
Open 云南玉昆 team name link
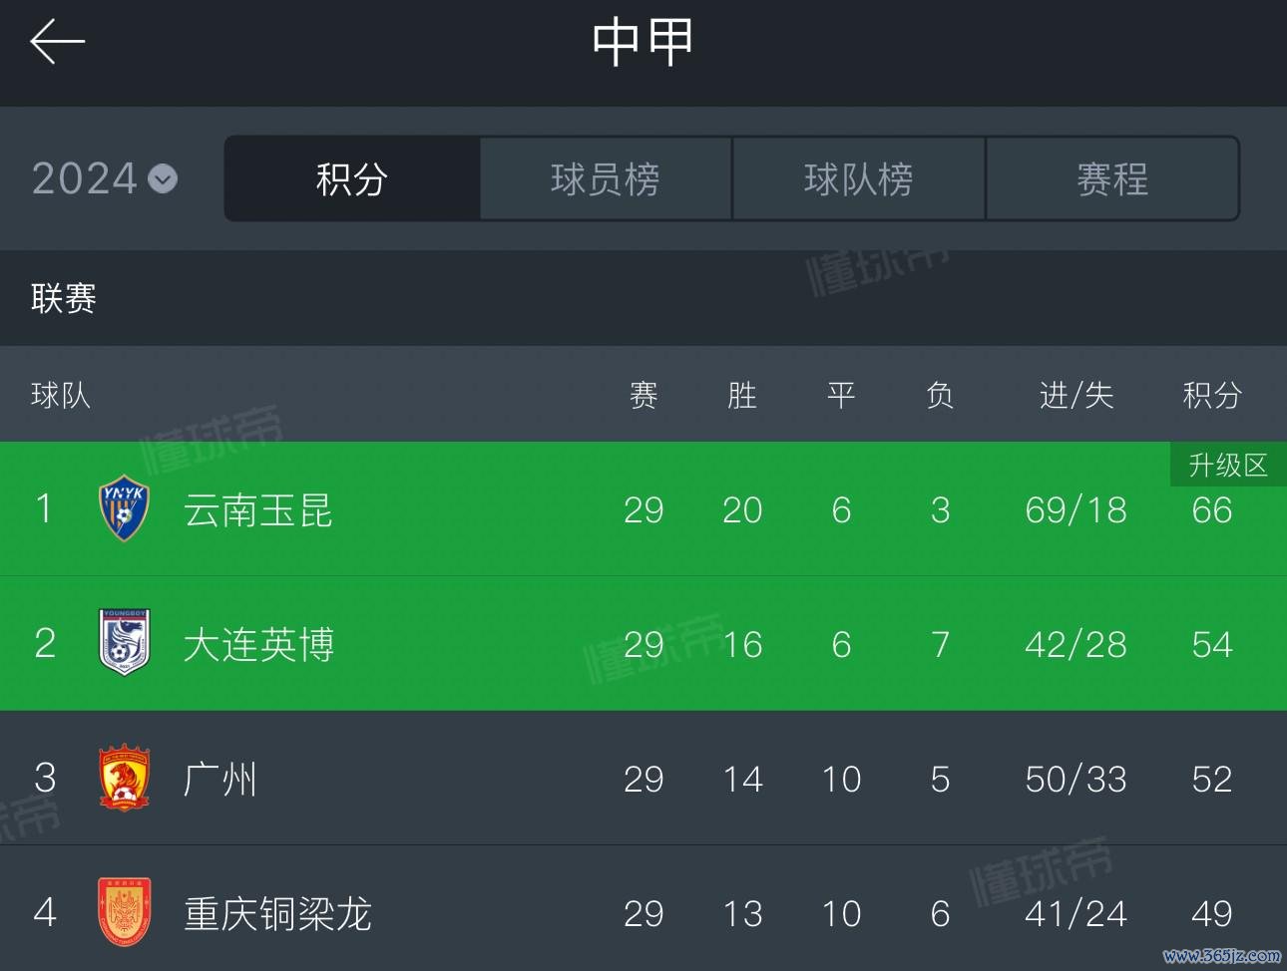[x=257, y=510]
